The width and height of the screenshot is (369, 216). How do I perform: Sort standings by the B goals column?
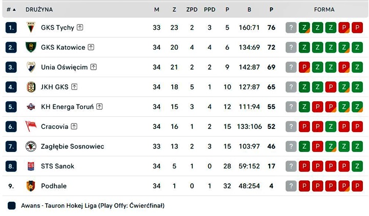[x=249, y=10]
